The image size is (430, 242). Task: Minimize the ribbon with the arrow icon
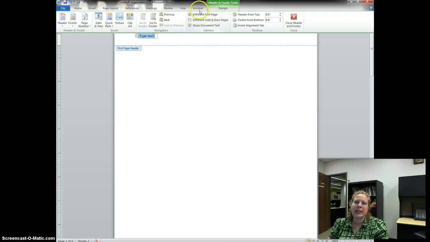366,8
